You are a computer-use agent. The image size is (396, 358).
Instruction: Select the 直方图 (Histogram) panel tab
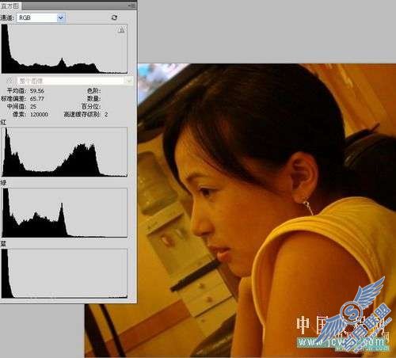10,6
